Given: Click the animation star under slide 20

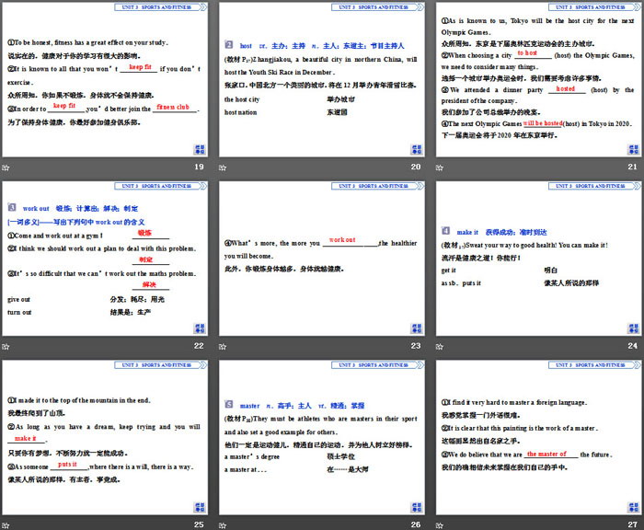Looking at the screenshot, I should click(222, 167).
